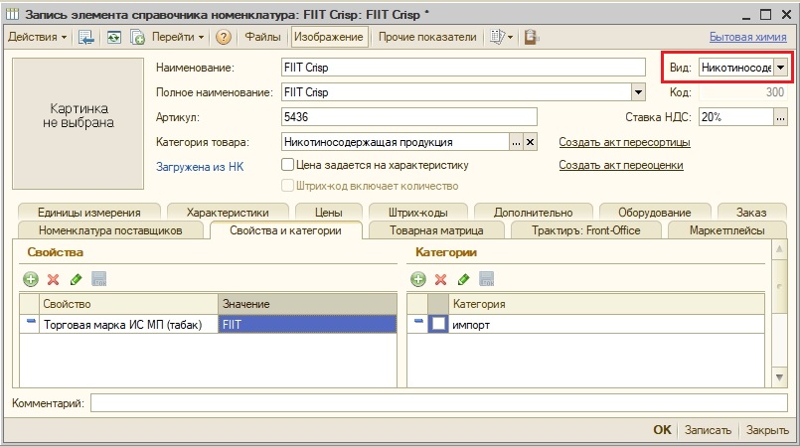Switch to the Номенклатура поставщиков tab
The image size is (800, 447).
(110, 230)
